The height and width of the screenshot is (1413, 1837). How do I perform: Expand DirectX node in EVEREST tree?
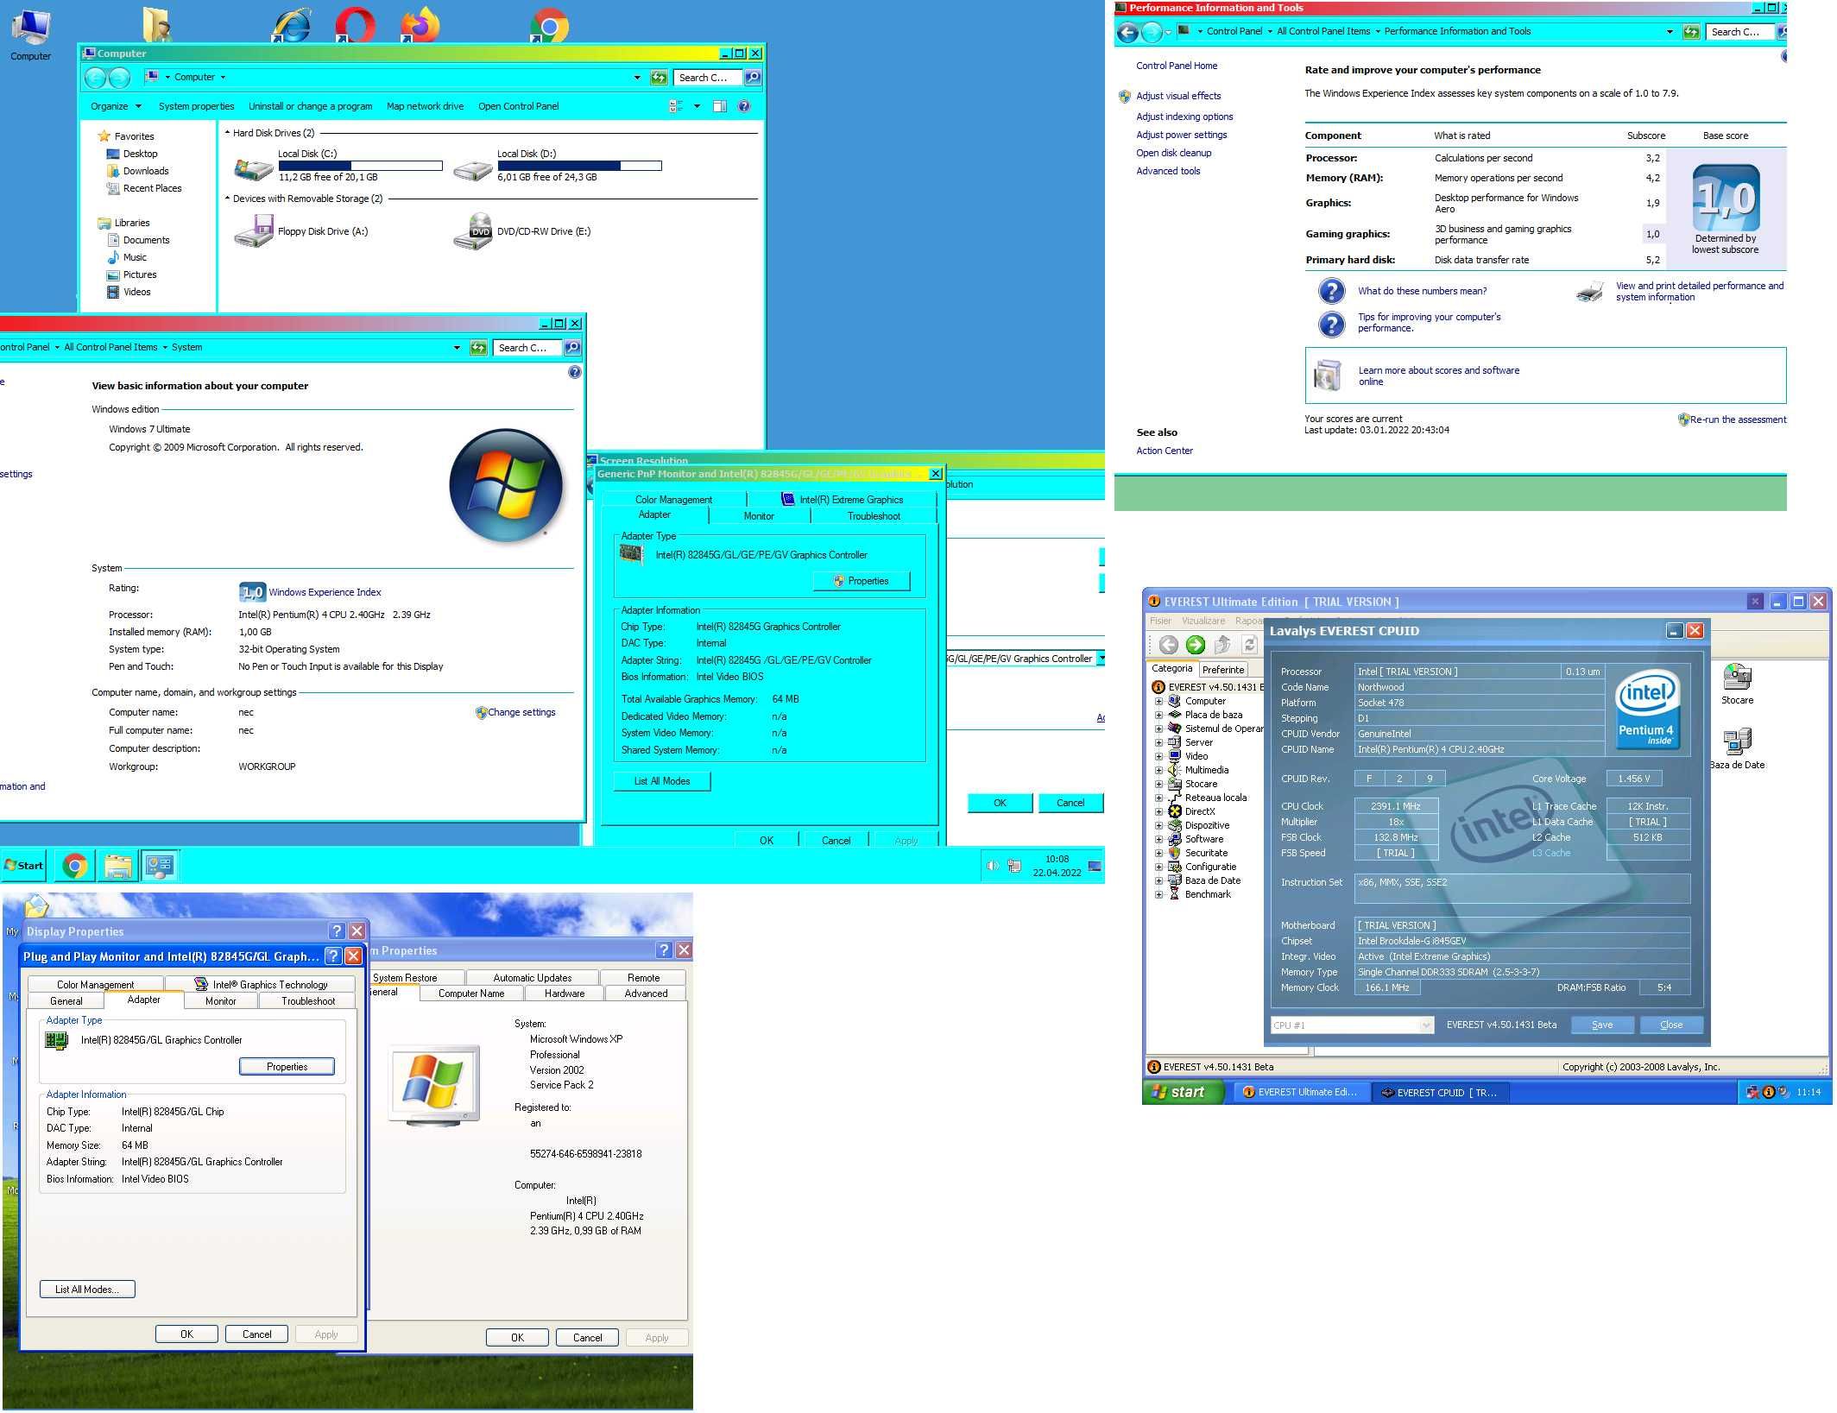[x=1158, y=811]
